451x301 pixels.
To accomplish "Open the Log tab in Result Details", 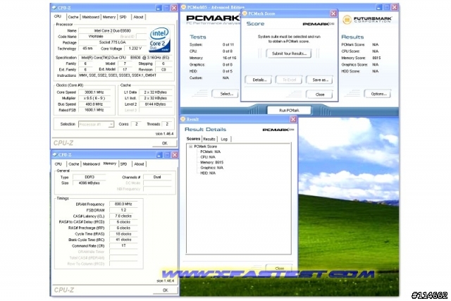I will click(x=224, y=139).
